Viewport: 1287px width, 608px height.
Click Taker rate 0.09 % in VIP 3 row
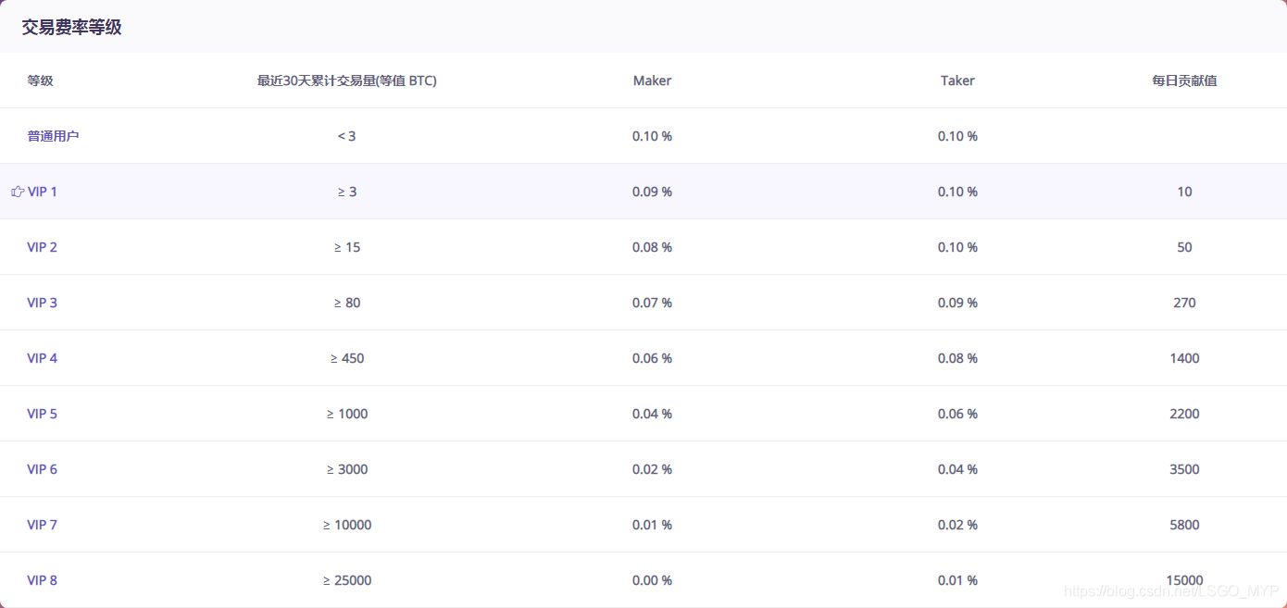957,303
